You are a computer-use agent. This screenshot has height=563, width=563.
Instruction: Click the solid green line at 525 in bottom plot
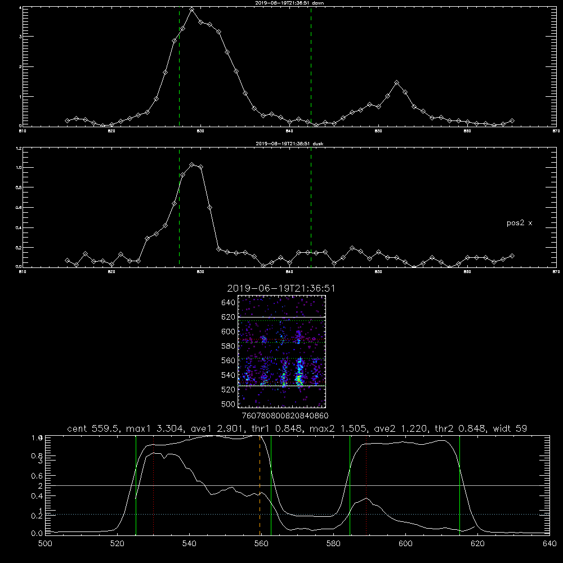pos(136,485)
